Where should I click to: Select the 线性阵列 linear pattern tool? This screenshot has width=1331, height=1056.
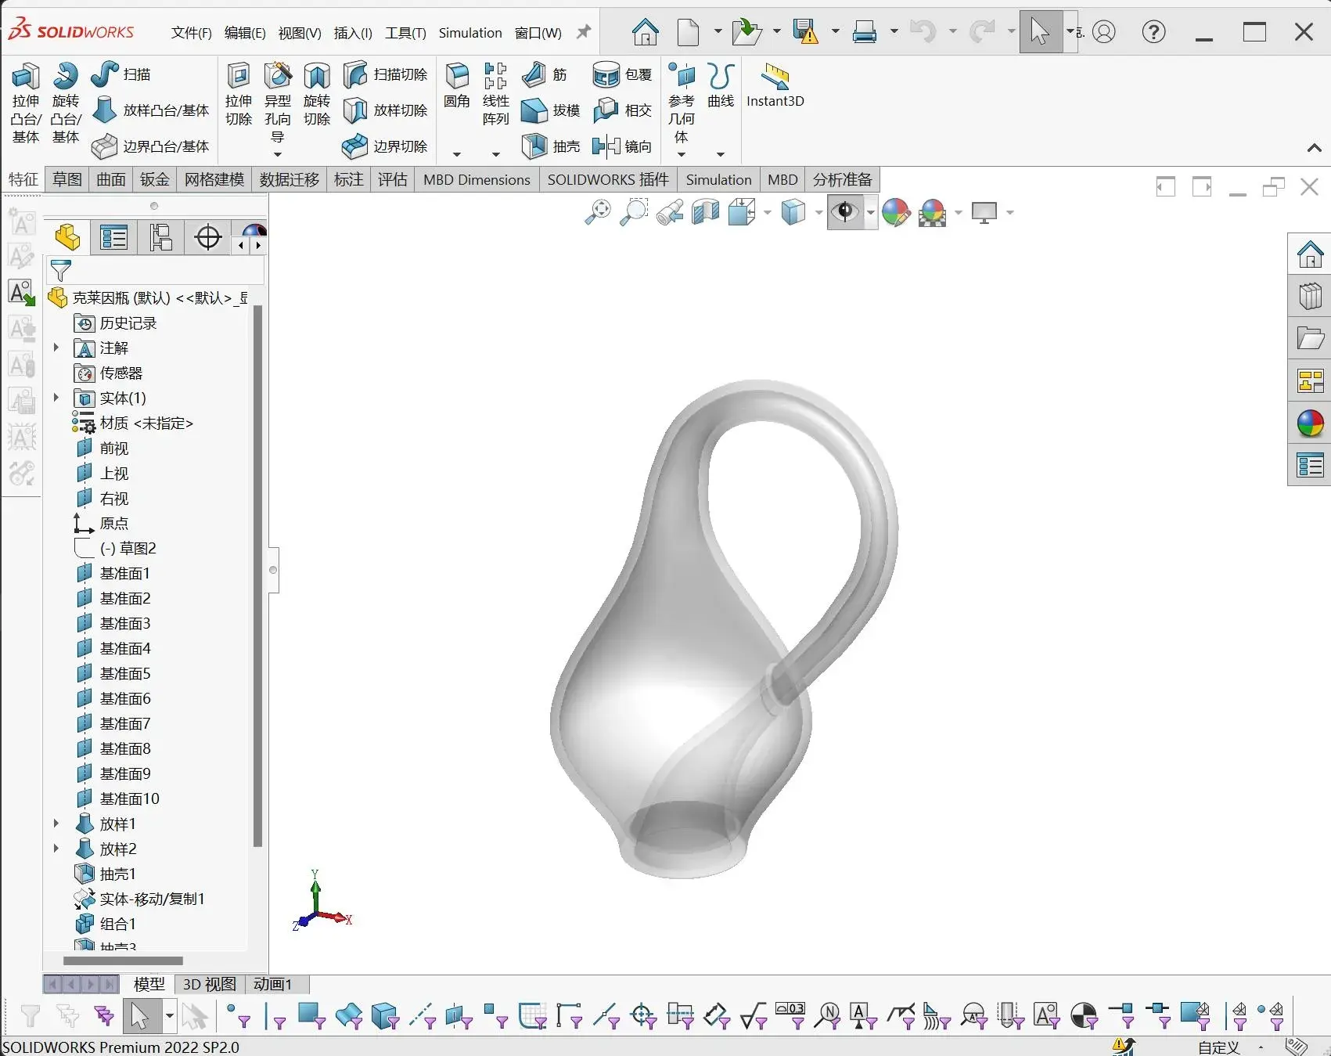496,95
